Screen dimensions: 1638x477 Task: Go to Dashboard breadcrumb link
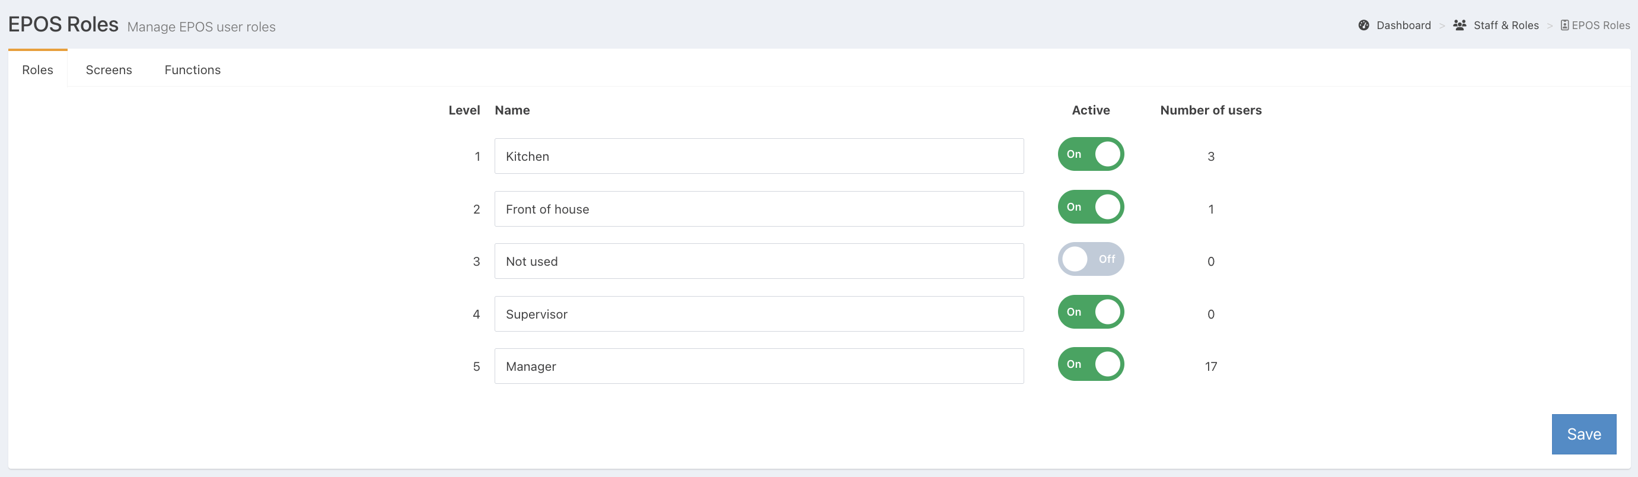[1403, 26]
